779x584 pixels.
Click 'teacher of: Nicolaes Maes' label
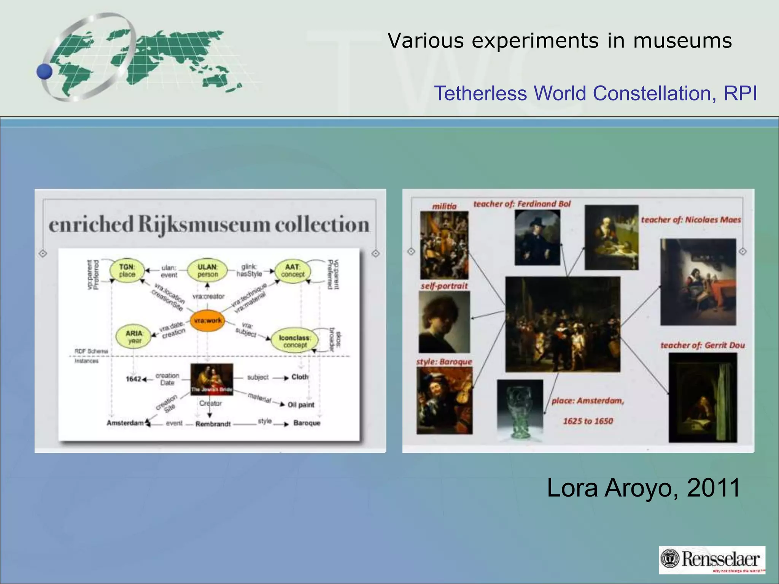(x=691, y=220)
